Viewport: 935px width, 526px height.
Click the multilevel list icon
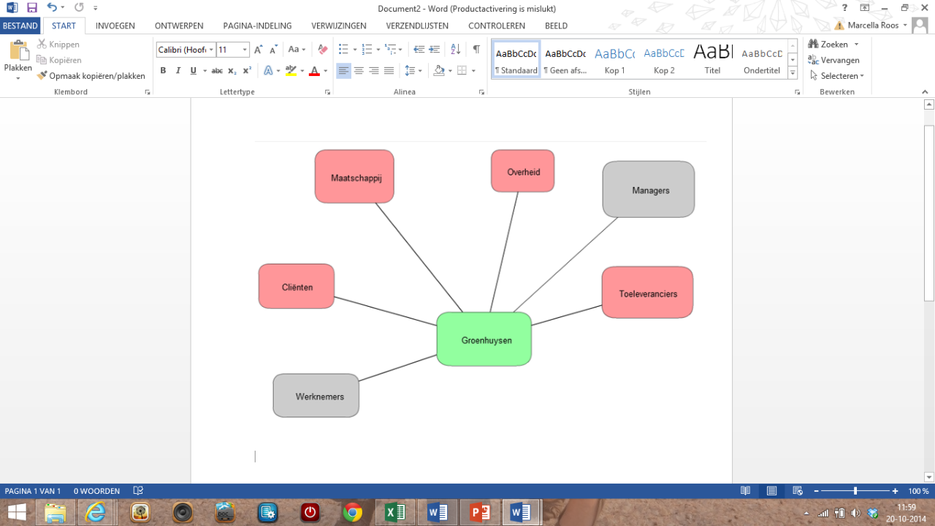pos(391,50)
